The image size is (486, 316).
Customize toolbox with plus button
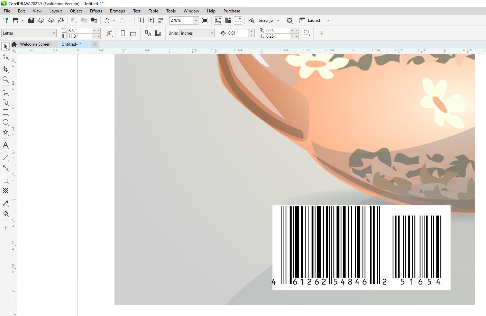coord(6,228)
